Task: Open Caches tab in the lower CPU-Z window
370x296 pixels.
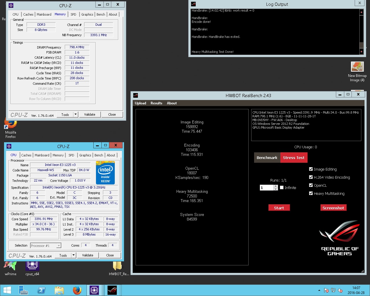Action: click(26, 155)
